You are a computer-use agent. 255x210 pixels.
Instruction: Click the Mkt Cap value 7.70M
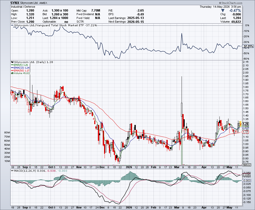[96, 11]
